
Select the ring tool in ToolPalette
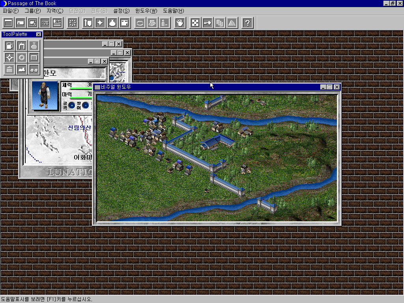tap(22, 58)
